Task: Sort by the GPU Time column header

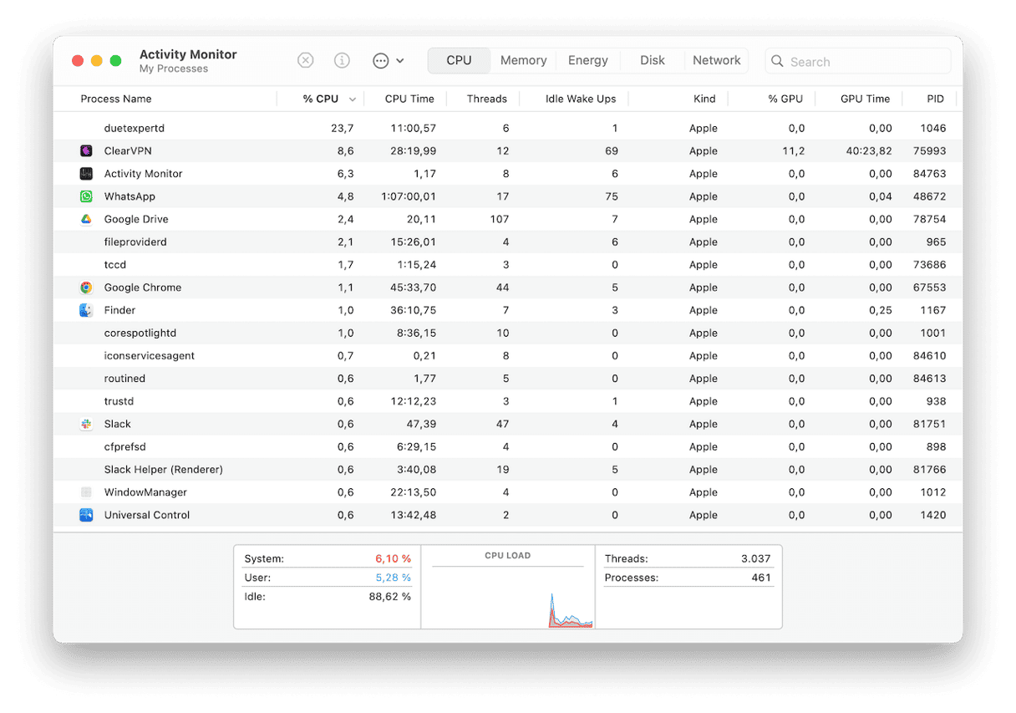Action: tap(865, 99)
